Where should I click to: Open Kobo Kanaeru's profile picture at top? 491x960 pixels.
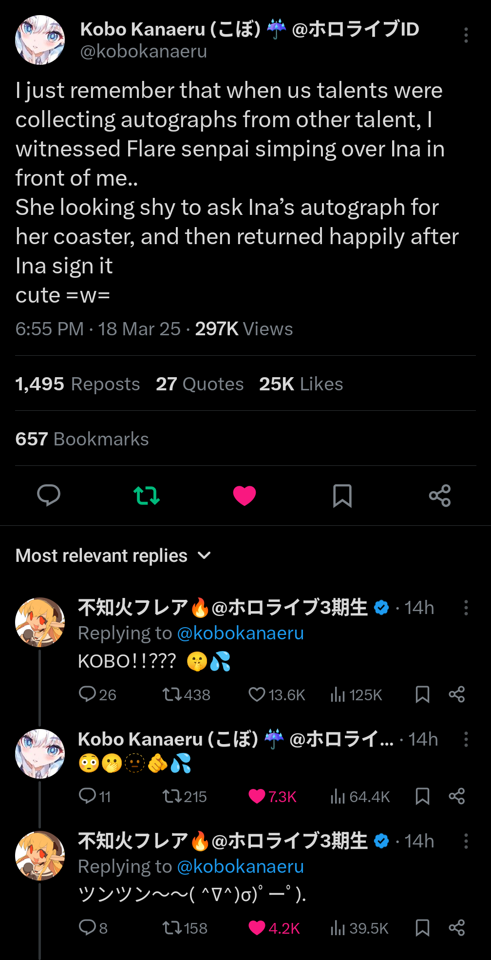[x=40, y=40]
